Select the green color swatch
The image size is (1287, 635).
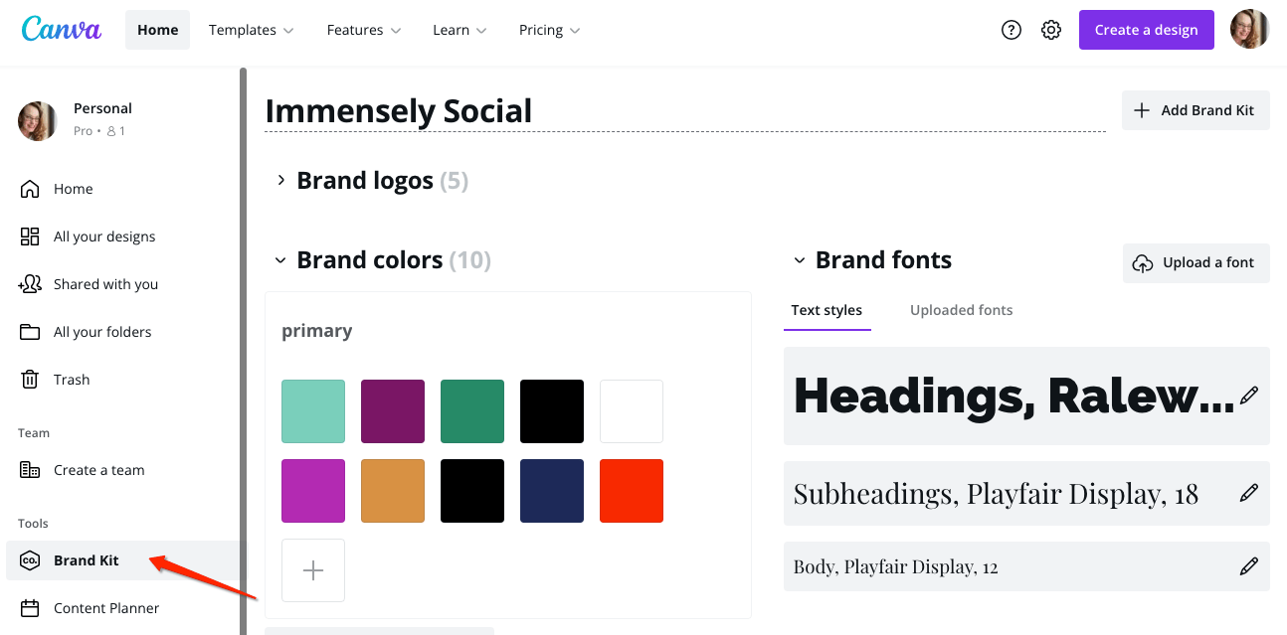click(472, 411)
